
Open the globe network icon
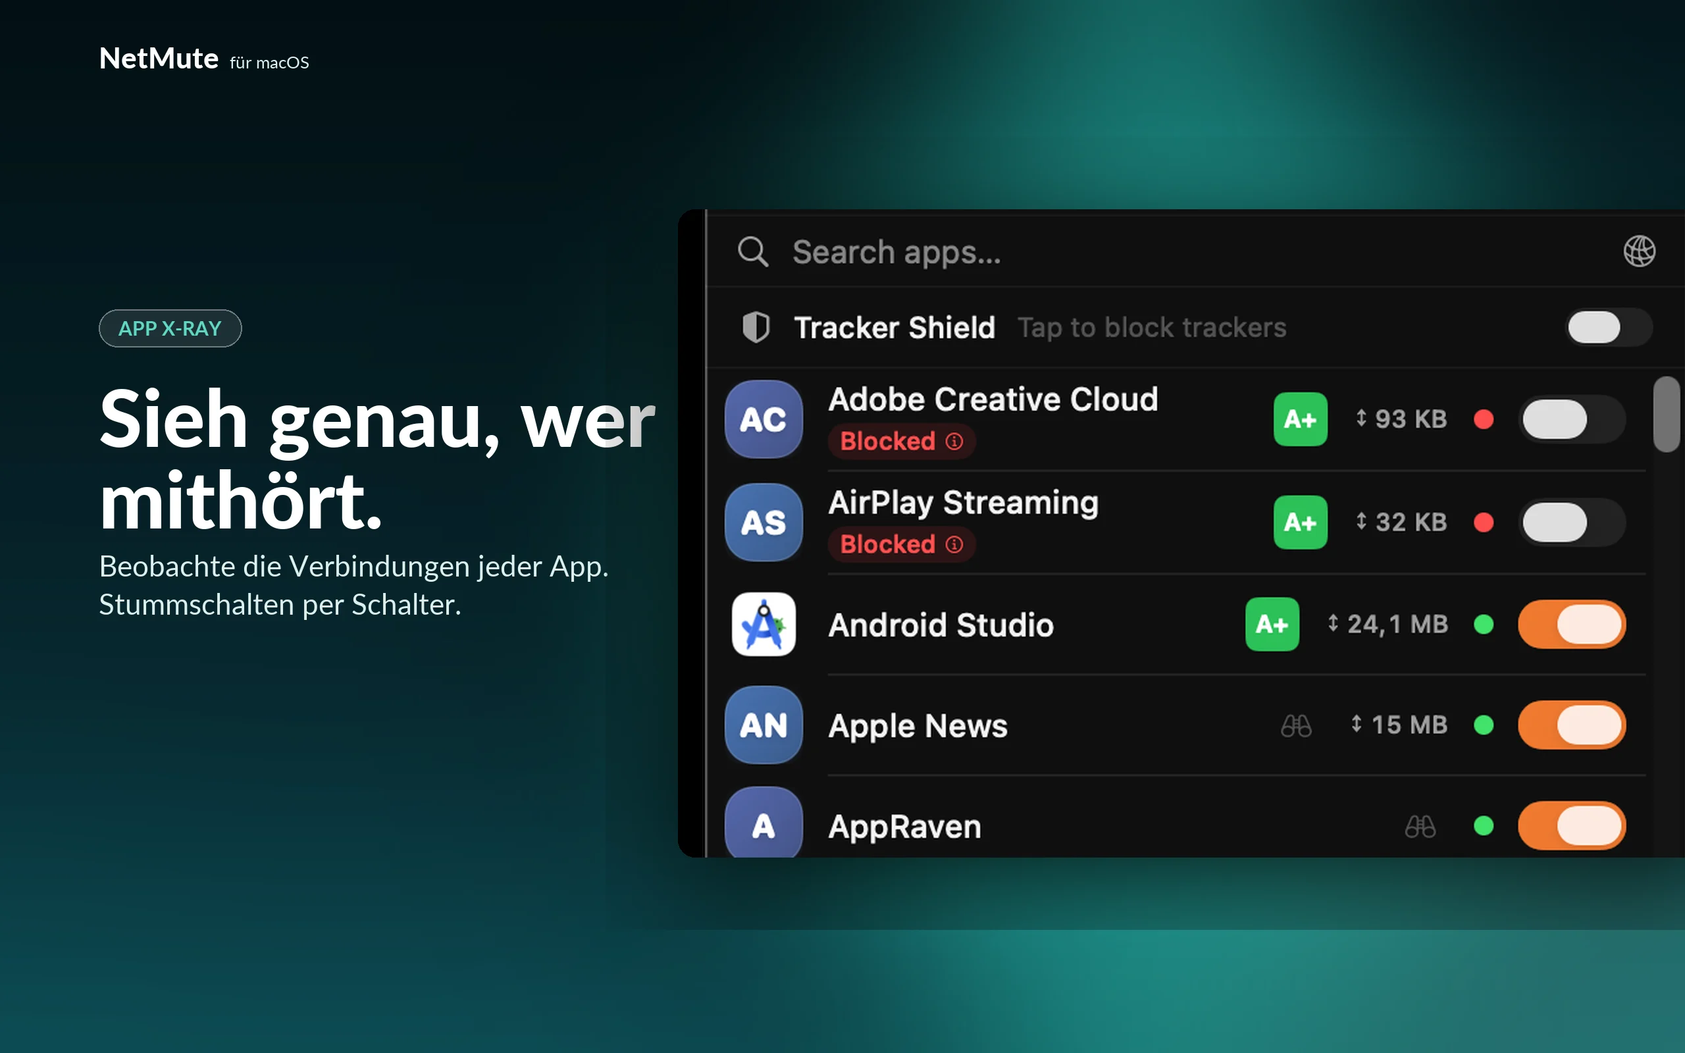pos(1639,251)
